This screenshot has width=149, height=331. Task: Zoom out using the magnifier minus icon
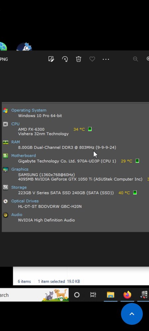coord(135,59)
